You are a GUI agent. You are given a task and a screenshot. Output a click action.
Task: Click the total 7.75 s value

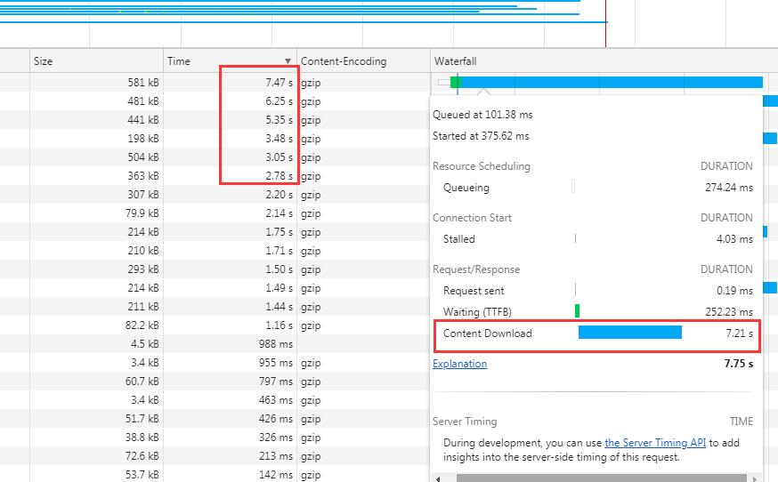click(x=738, y=364)
